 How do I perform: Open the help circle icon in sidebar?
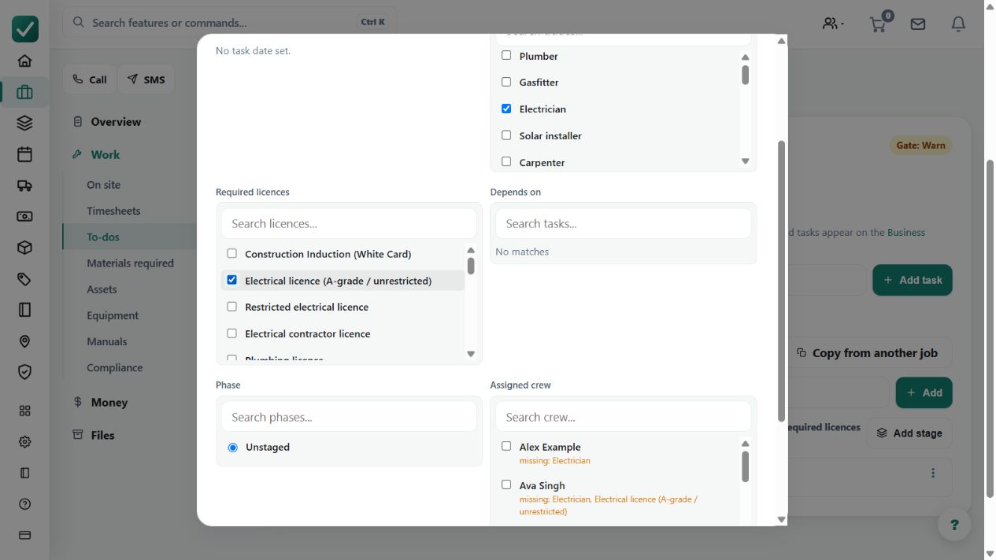24,504
